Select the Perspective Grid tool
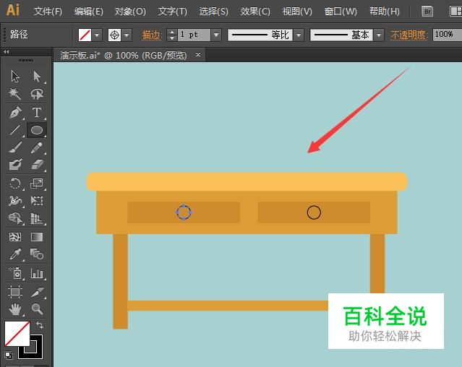This screenshot has height=367, width=462. [x=37, y=218]
